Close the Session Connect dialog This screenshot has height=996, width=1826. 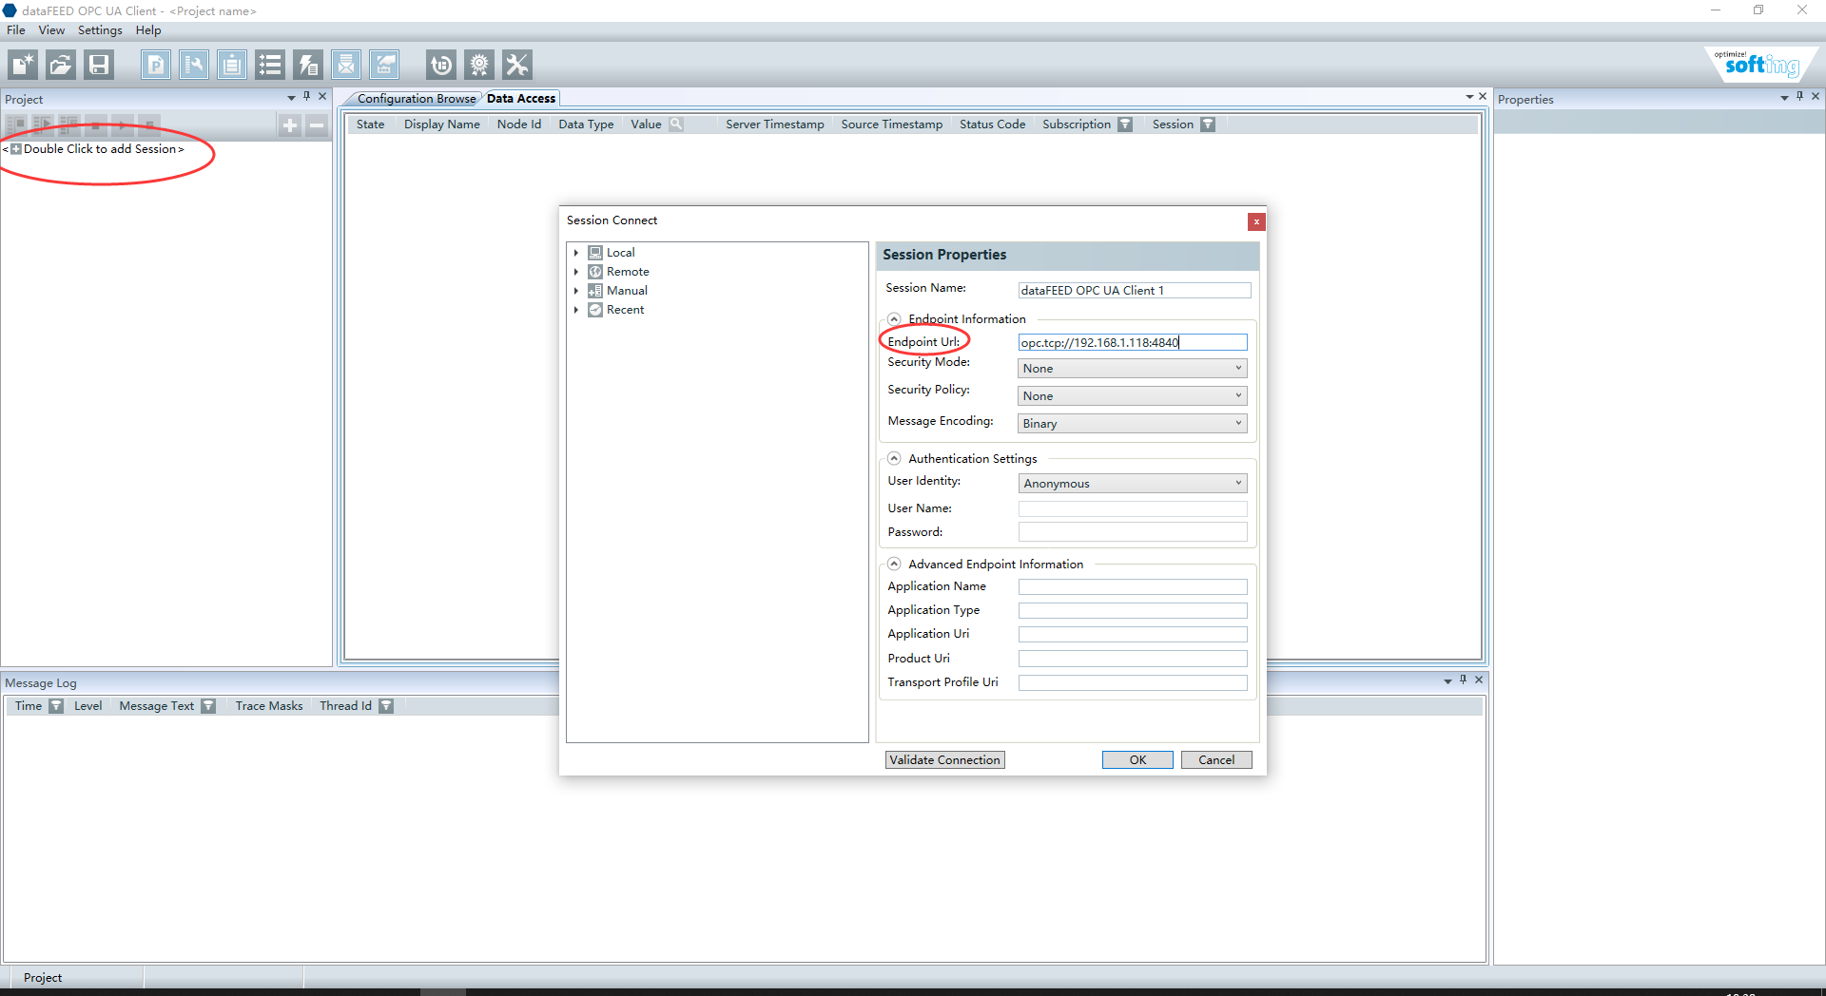pyautogui.click(x=1256, y=221)
